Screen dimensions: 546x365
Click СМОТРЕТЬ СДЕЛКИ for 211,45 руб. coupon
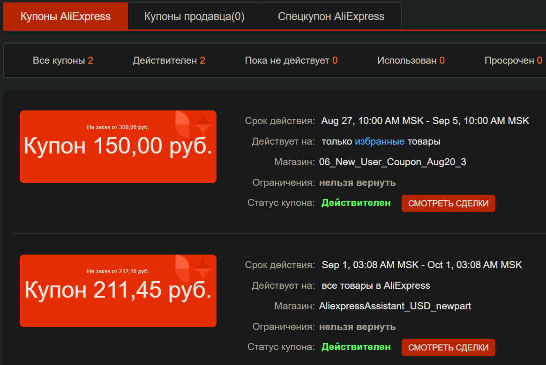448,347
